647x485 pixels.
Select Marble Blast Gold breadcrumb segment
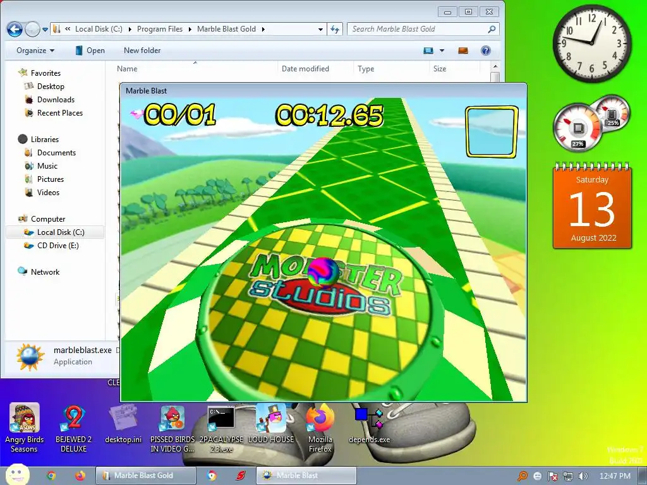(227, 29)
